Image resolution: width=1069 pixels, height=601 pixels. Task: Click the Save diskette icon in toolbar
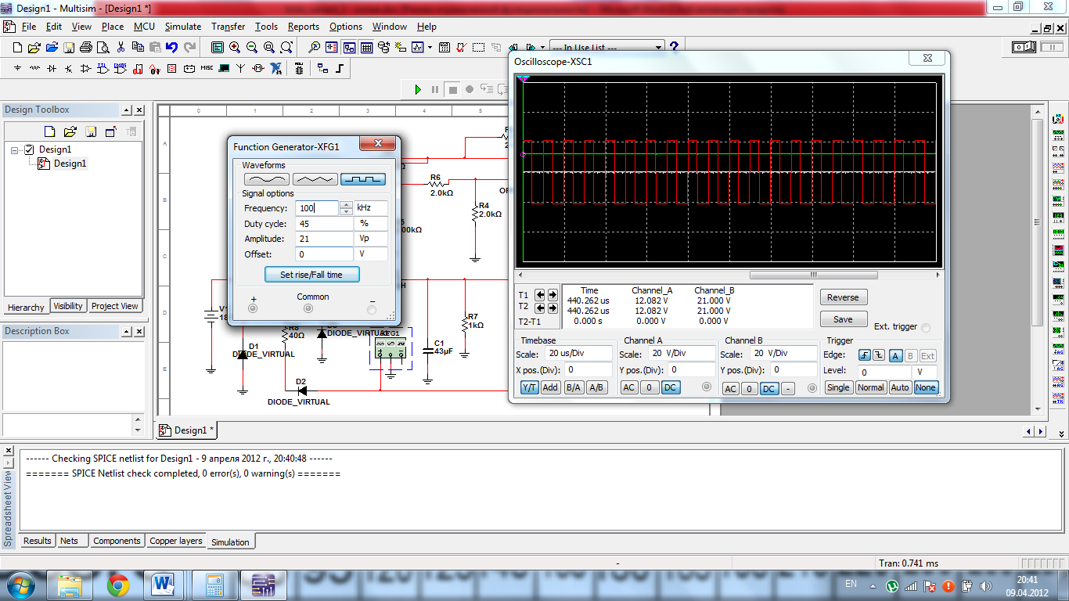pos(69,47)
